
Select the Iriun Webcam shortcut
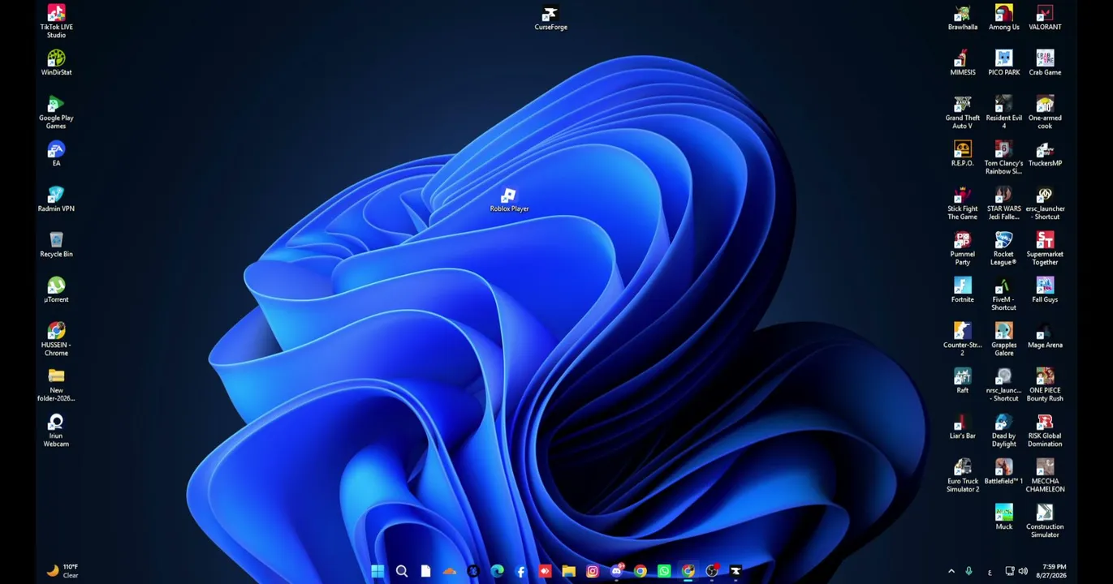56,430
